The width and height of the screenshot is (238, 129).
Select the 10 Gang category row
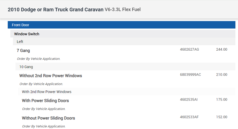pyautogui.click(x=26, y=67)
